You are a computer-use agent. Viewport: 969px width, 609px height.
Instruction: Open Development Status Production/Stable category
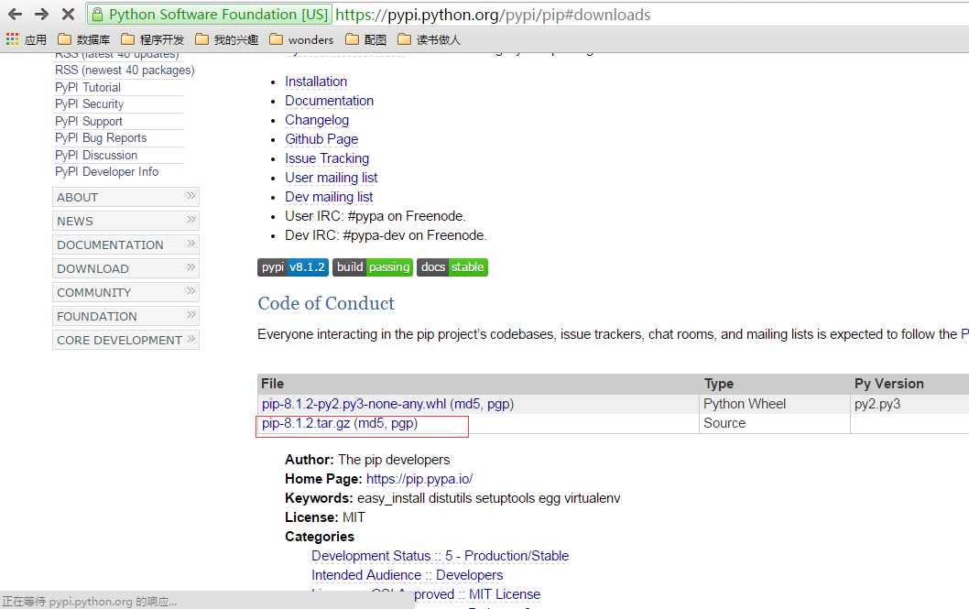point(440,556)
